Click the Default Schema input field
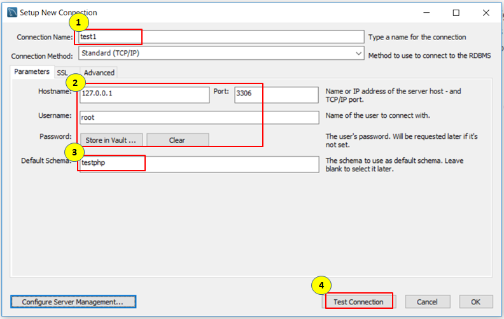This screenshot has width=504, height=319. click(x=199, y=164)
